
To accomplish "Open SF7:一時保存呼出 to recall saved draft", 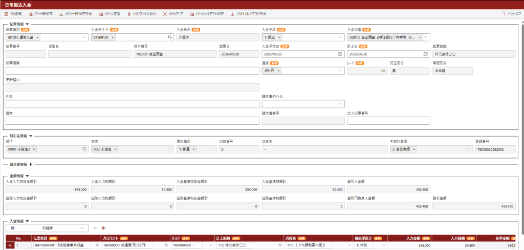I will tap(76, 14).
